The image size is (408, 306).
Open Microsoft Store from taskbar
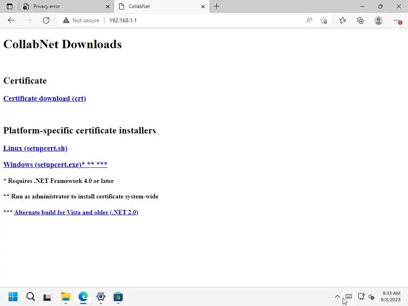118,296
